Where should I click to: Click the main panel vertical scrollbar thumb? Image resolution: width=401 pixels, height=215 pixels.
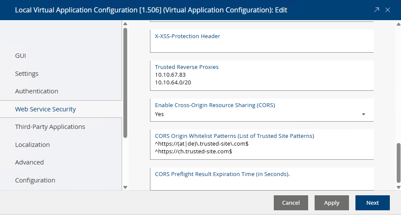[398, 162]
